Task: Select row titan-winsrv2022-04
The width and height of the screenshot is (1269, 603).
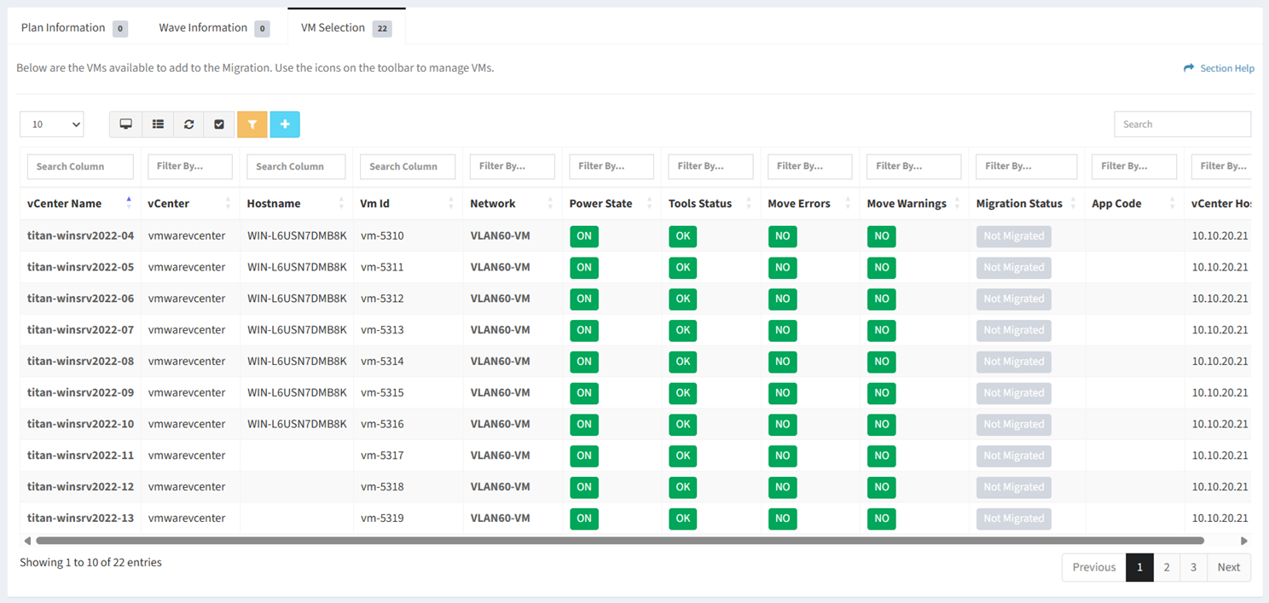Action: pos(635,236)
